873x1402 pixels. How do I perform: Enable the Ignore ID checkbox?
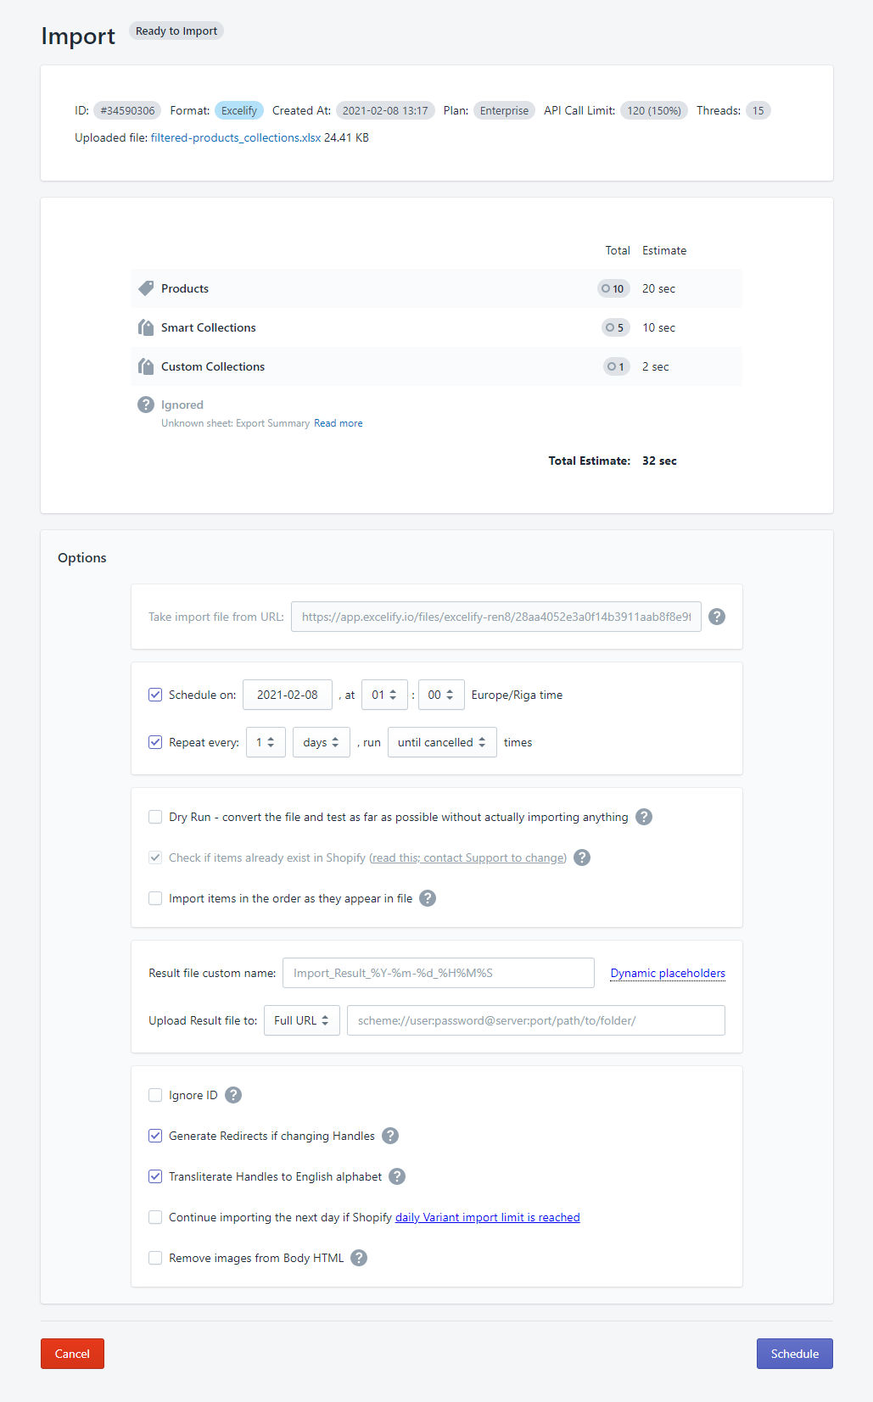[155, 1095]
